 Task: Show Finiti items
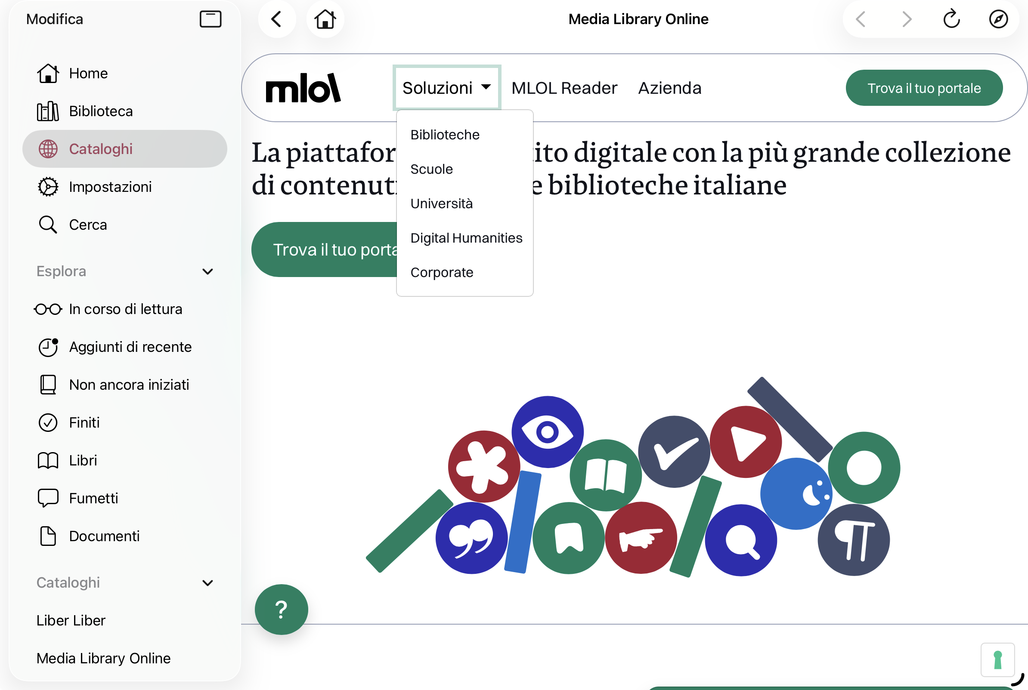(124, 422)
